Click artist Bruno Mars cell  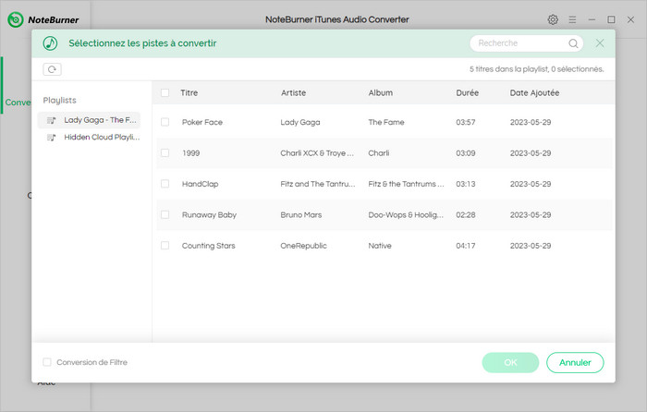[300, 215]
